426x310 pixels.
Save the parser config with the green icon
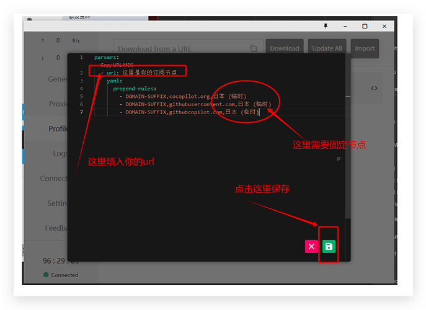tap(329, 246)
